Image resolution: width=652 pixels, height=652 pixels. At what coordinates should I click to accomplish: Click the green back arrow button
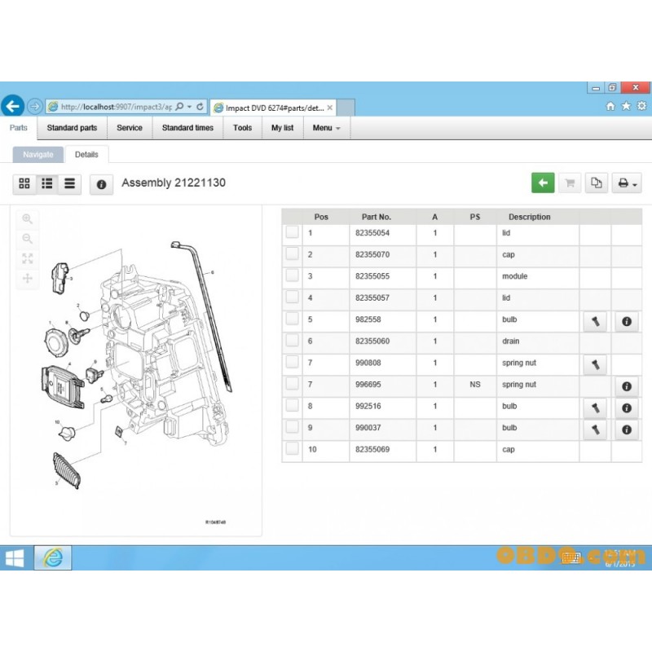pyautogui.click(x=543, y=183)
